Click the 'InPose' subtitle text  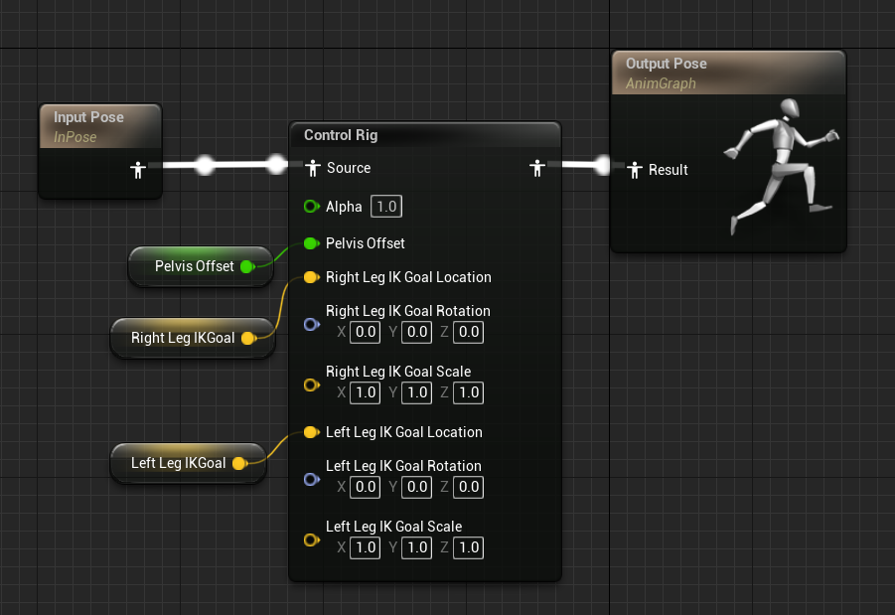click(x=75, y=137)
